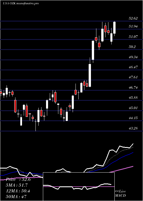Click the 52.62 price axis label
The height and width of the screenshot is (201, 143).
[133, 18]
